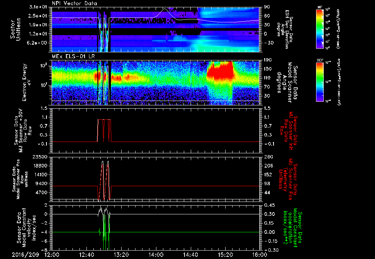Click the "2016/209" date label
375x259 pixels.
click(25, 255)
